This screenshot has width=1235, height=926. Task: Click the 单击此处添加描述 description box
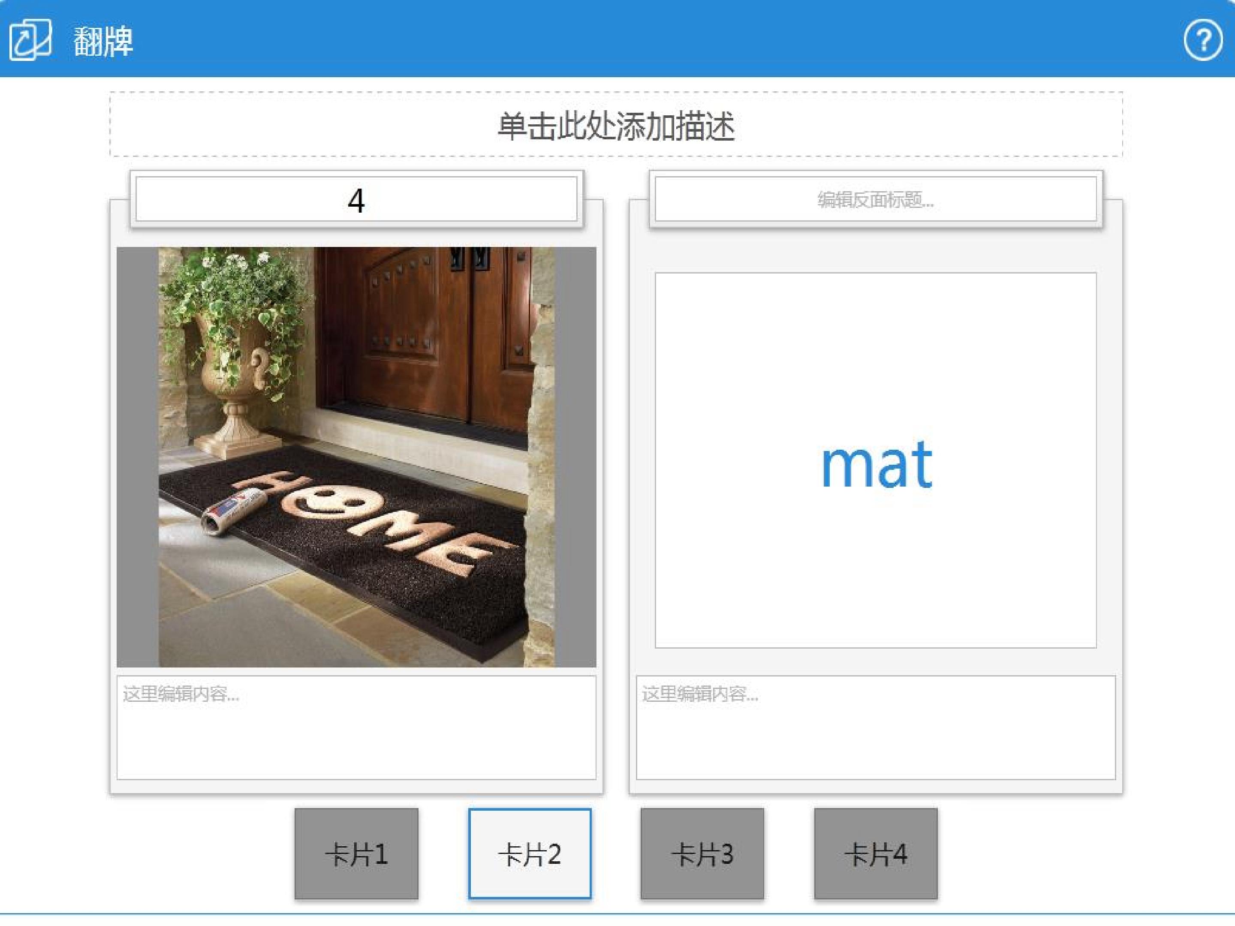(x=616, y=124)
